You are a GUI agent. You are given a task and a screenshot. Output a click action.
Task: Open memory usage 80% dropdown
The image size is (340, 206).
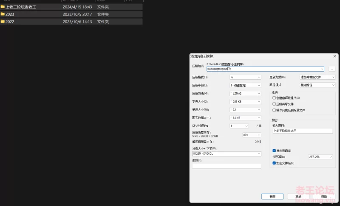252,135
